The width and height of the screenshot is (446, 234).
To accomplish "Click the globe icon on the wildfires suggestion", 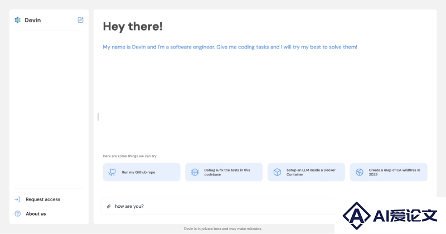I will tap(360, 172).
